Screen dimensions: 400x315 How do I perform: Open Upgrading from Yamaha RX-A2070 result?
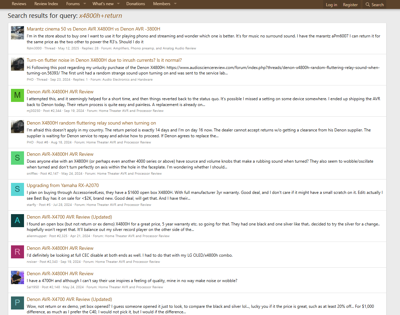63,185
